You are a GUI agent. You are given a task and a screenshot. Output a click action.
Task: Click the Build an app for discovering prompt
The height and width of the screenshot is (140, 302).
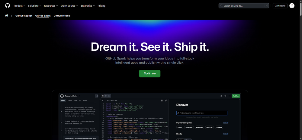click(80, 112)
